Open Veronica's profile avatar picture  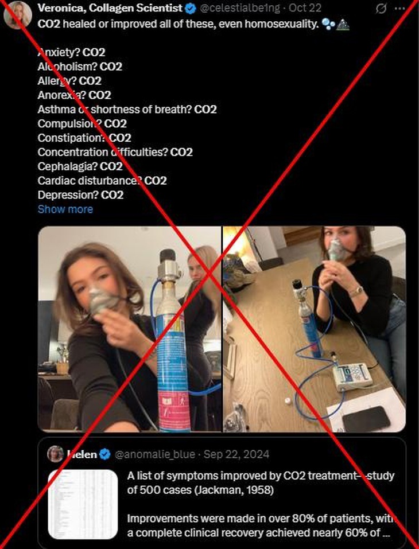[x=18, y=14]
